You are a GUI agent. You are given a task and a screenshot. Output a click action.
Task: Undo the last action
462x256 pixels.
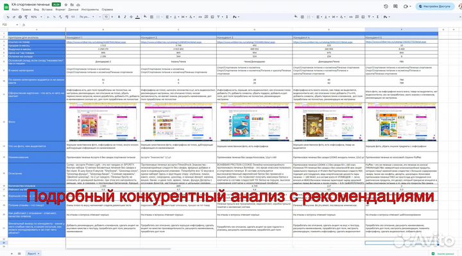click(8, 17)
